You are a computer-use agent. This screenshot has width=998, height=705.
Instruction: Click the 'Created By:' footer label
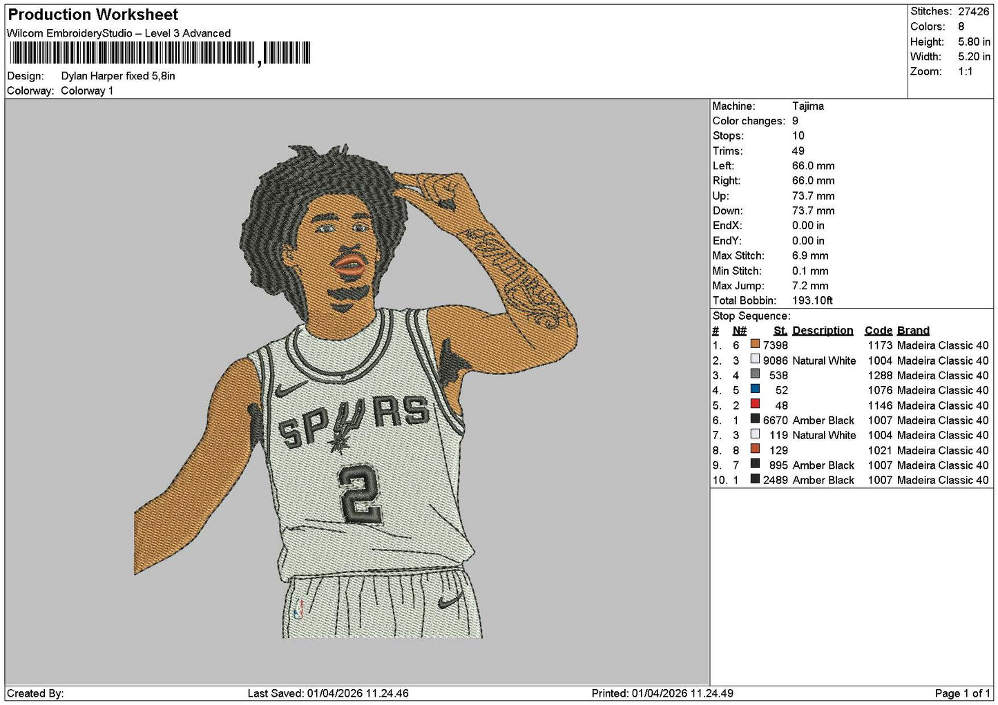(35, 693)
